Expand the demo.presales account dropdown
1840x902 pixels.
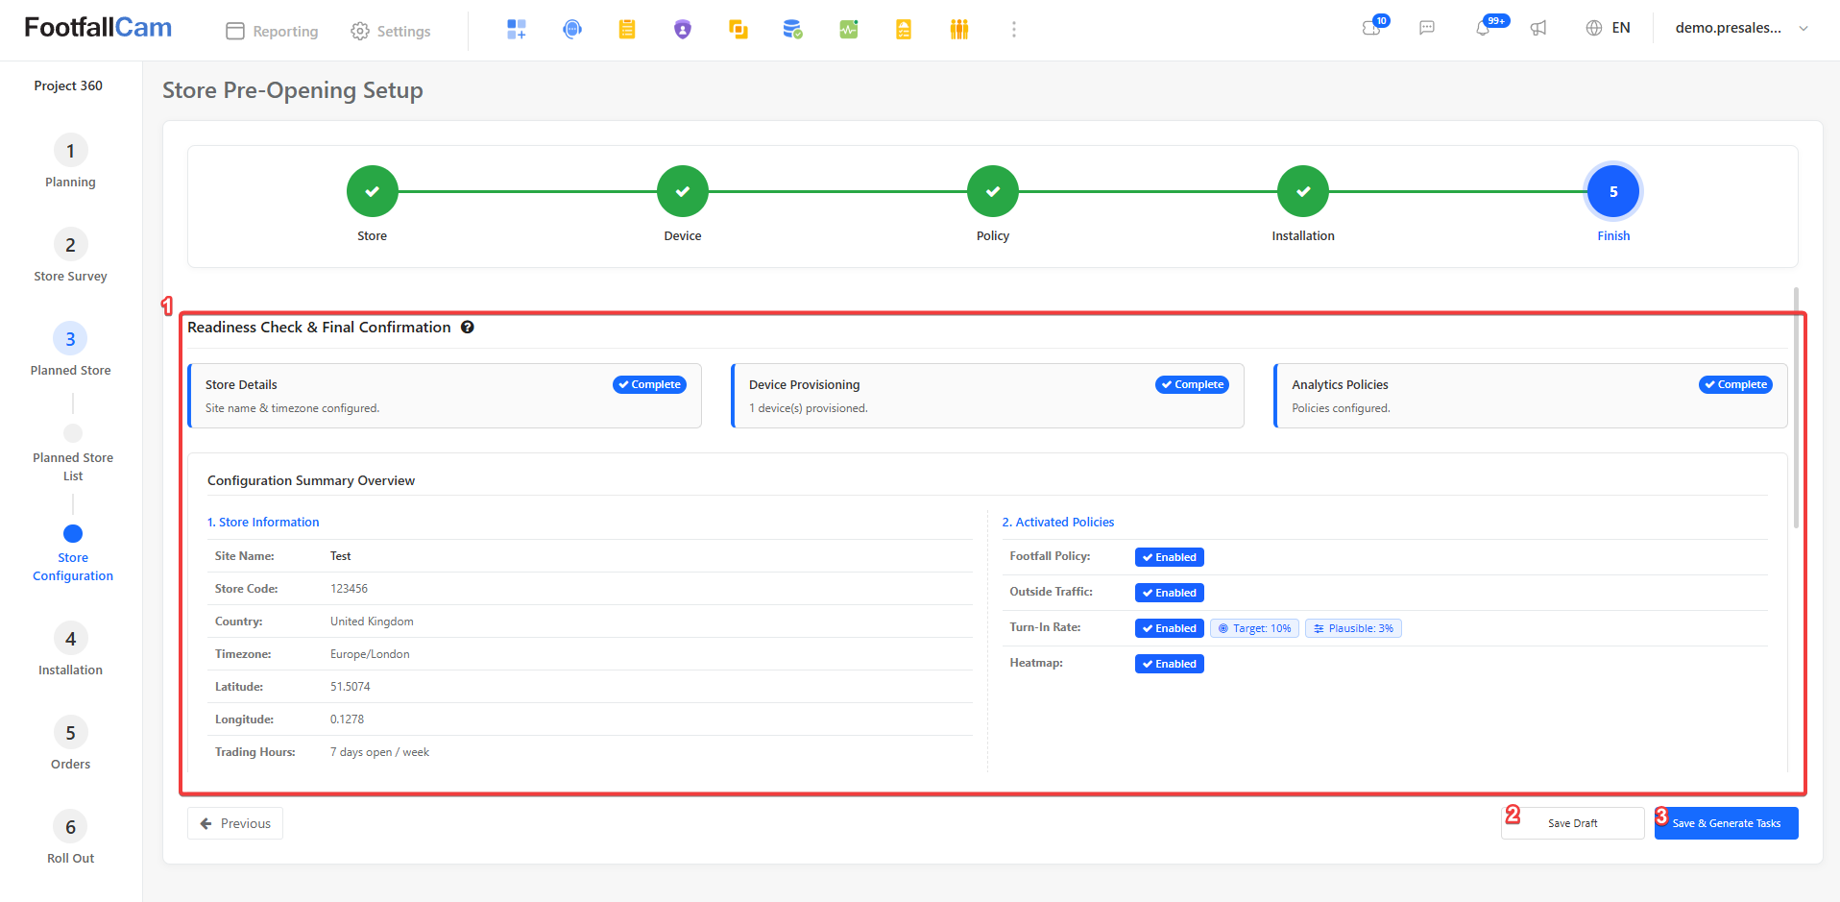point(1742,28)
